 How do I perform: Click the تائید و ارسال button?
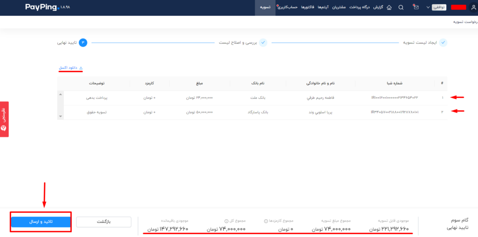point(41,222)
